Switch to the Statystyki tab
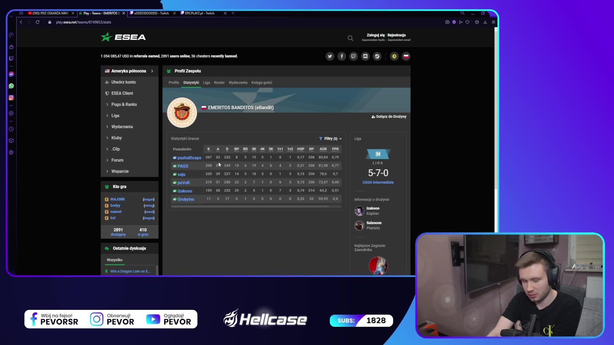The height and width of the screenshot is (345, 614). 191,82
